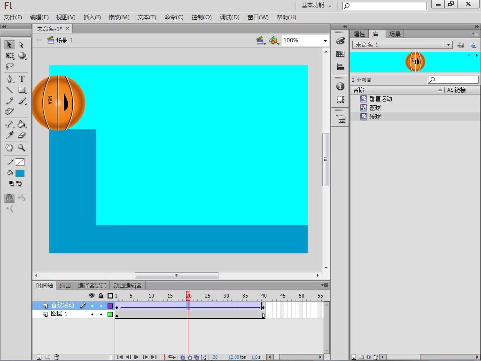Click the stroke color swatch
Image resolution: width=481 pixels, height=361 pixels.
click(x=20, y=162)
